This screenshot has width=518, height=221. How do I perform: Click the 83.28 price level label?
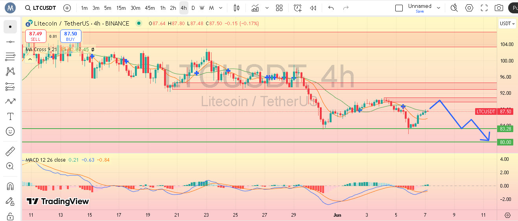coord(505,129)
